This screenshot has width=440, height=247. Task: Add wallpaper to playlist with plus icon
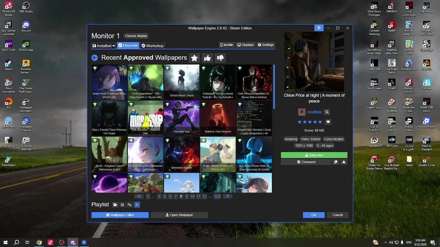pos(137,205)
